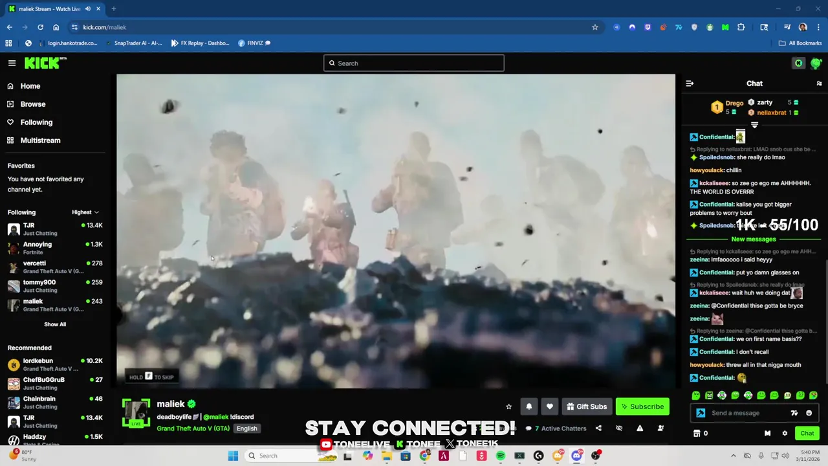Open Haddzy recommended channel

(55, 439)
